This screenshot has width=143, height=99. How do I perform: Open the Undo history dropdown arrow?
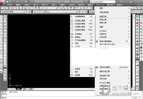[49, 8]
